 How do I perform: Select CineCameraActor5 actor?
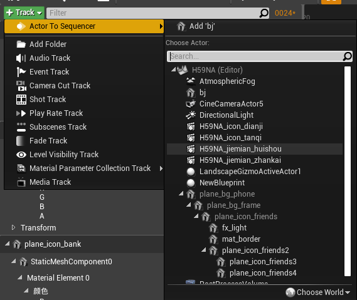[x=255, y=104]
